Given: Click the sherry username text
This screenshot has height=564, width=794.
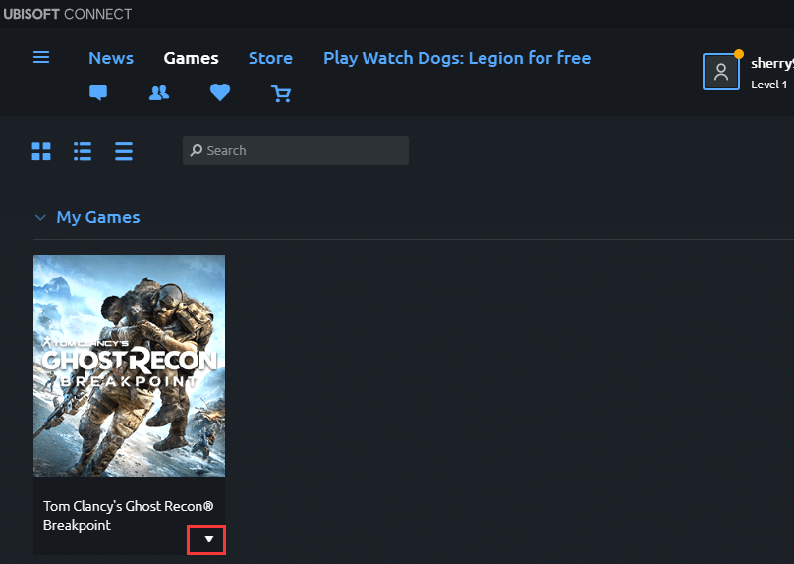Looking at the screenshot, I should [771, 63].
